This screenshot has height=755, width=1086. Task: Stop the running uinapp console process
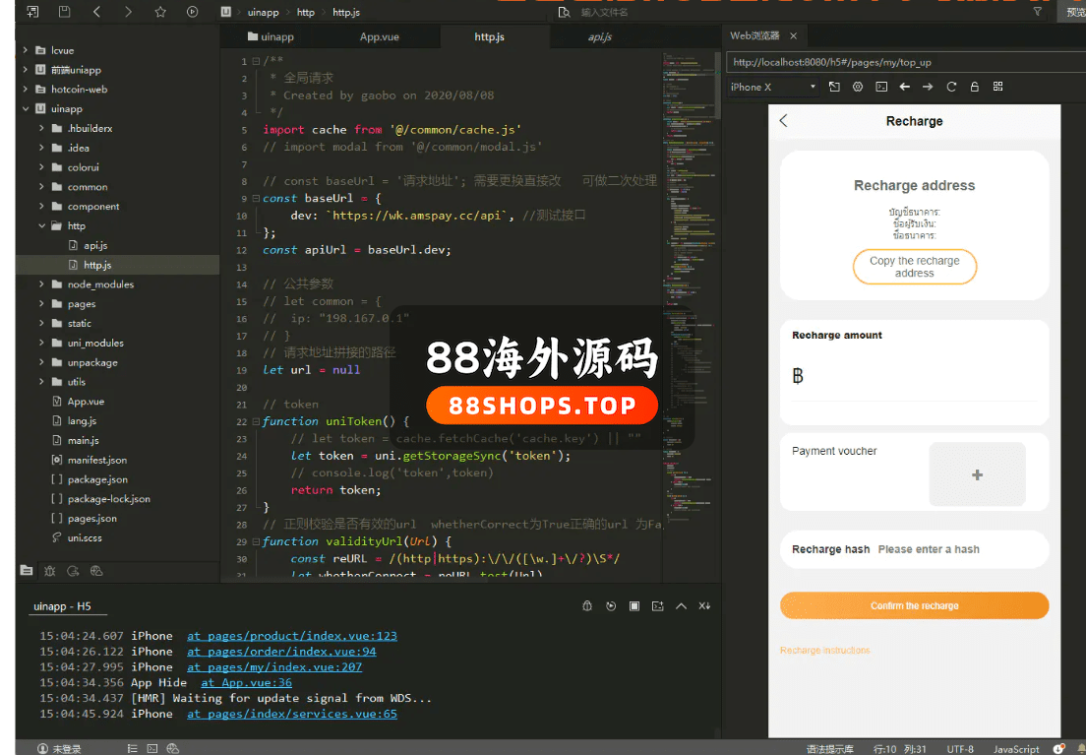[x=634, y=606]
